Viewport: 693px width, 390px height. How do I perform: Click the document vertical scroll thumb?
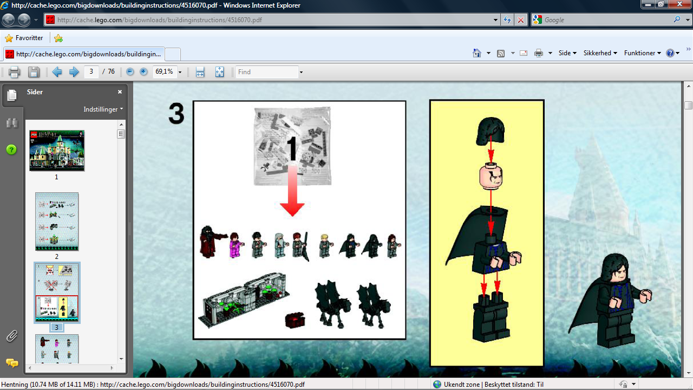click(688, 106)
